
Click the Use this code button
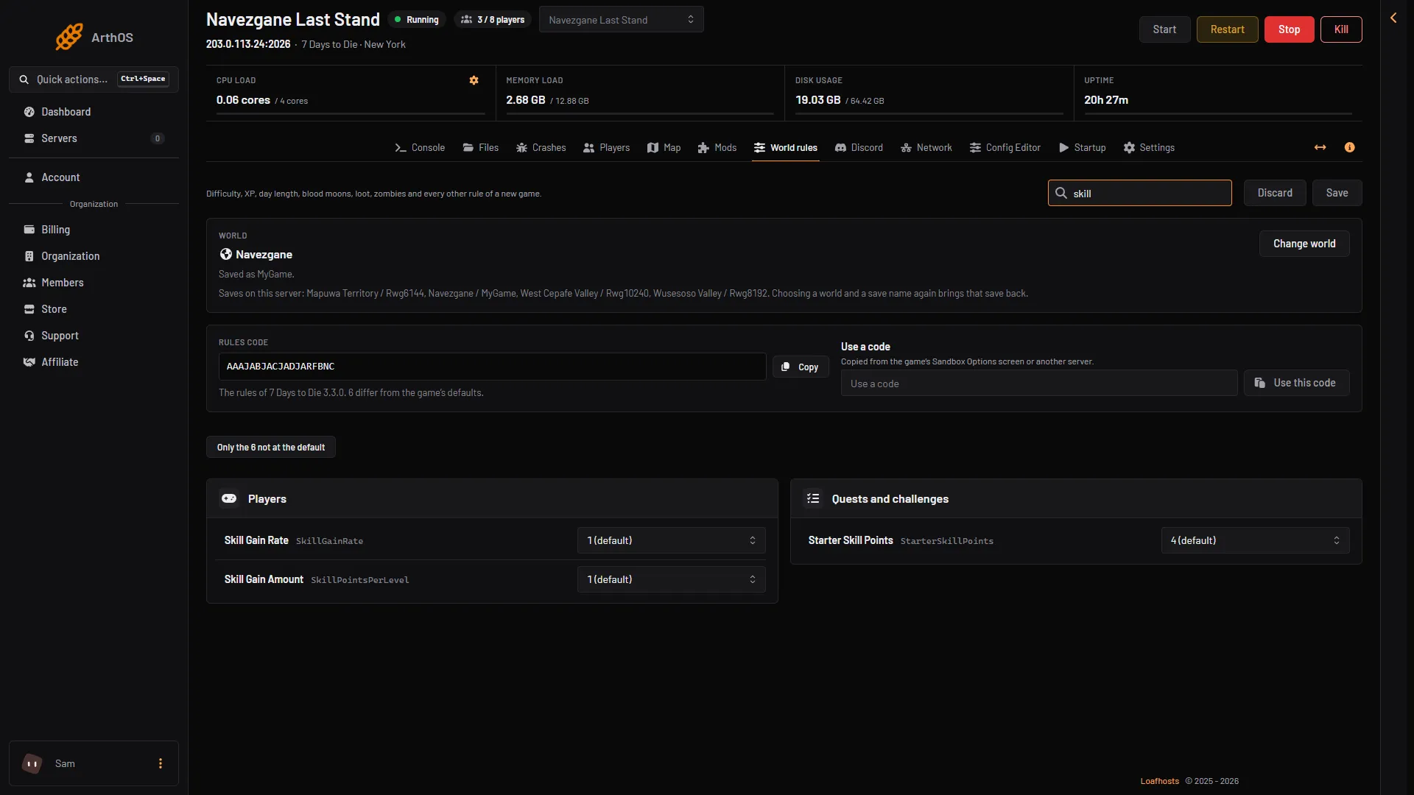(1296, 383)
